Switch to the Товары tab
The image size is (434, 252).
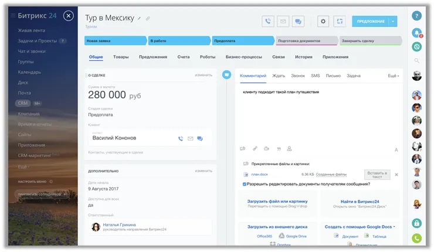click(121, 57)
